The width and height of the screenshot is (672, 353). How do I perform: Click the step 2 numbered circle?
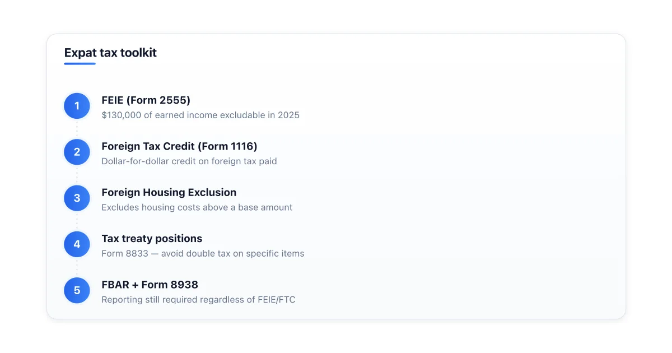pyautogui.click(x=77, y=152)
